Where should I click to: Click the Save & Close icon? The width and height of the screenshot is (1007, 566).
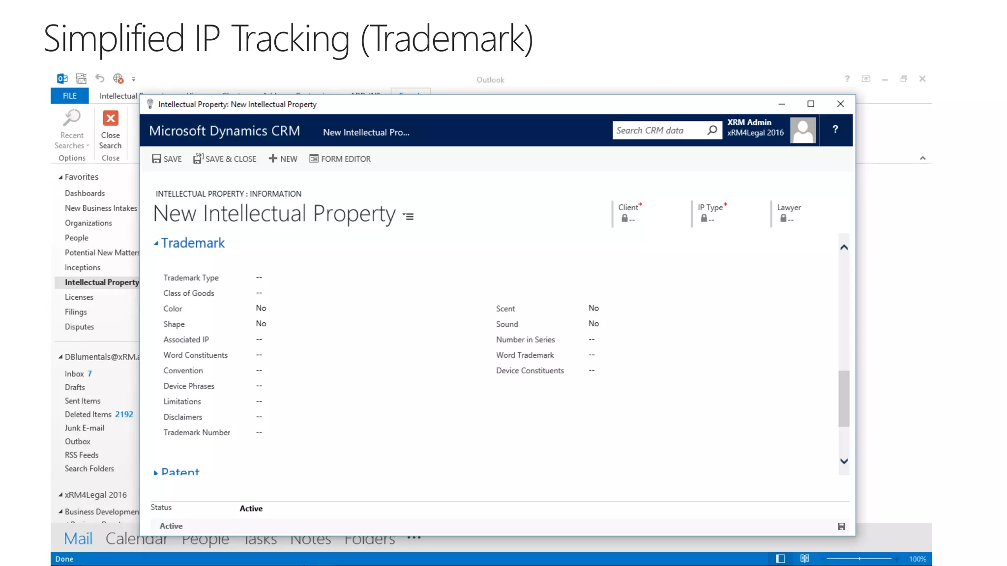click(x=198, y=159)
